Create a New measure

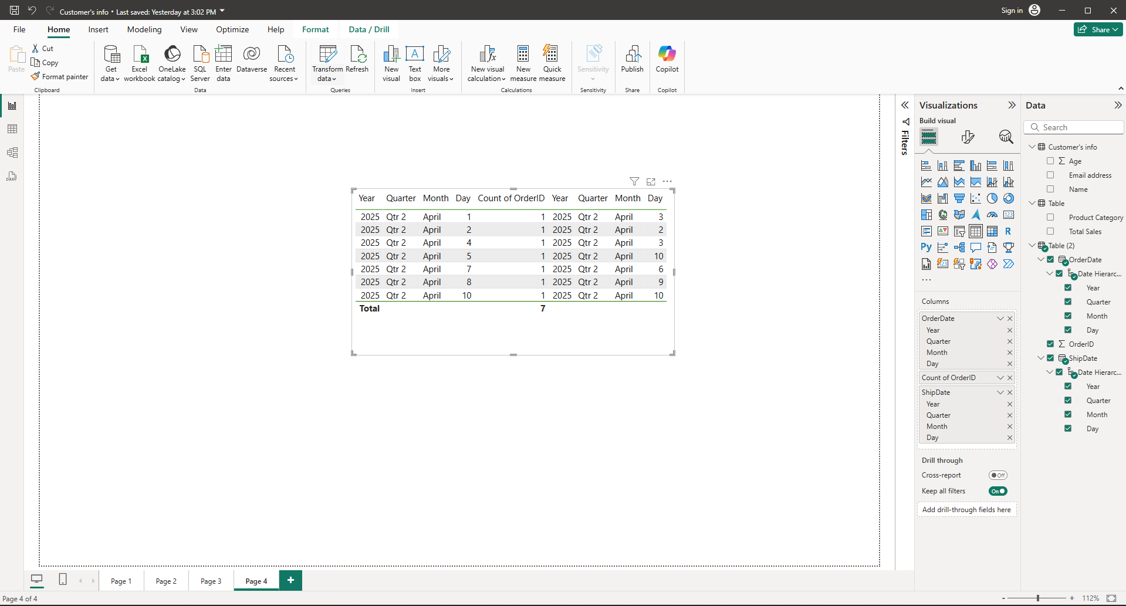click(x=523, y=63)
